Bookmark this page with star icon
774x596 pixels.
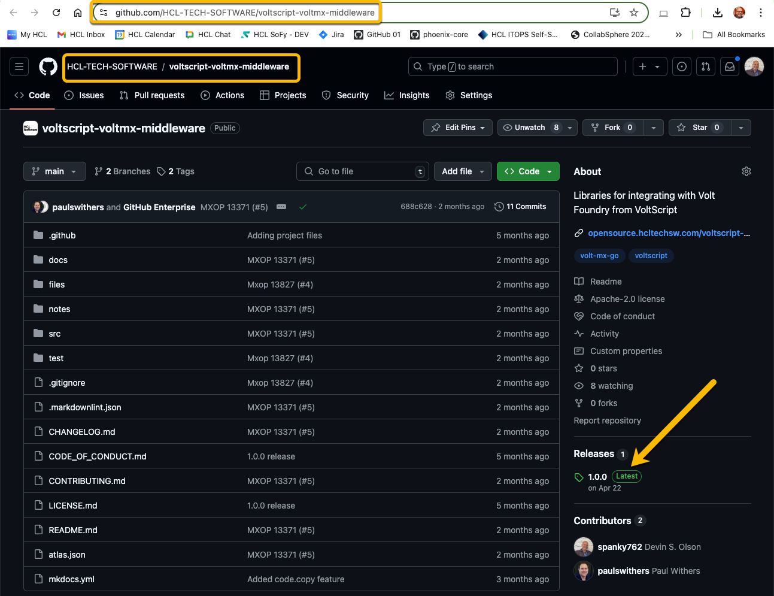[x=634, y=13]
